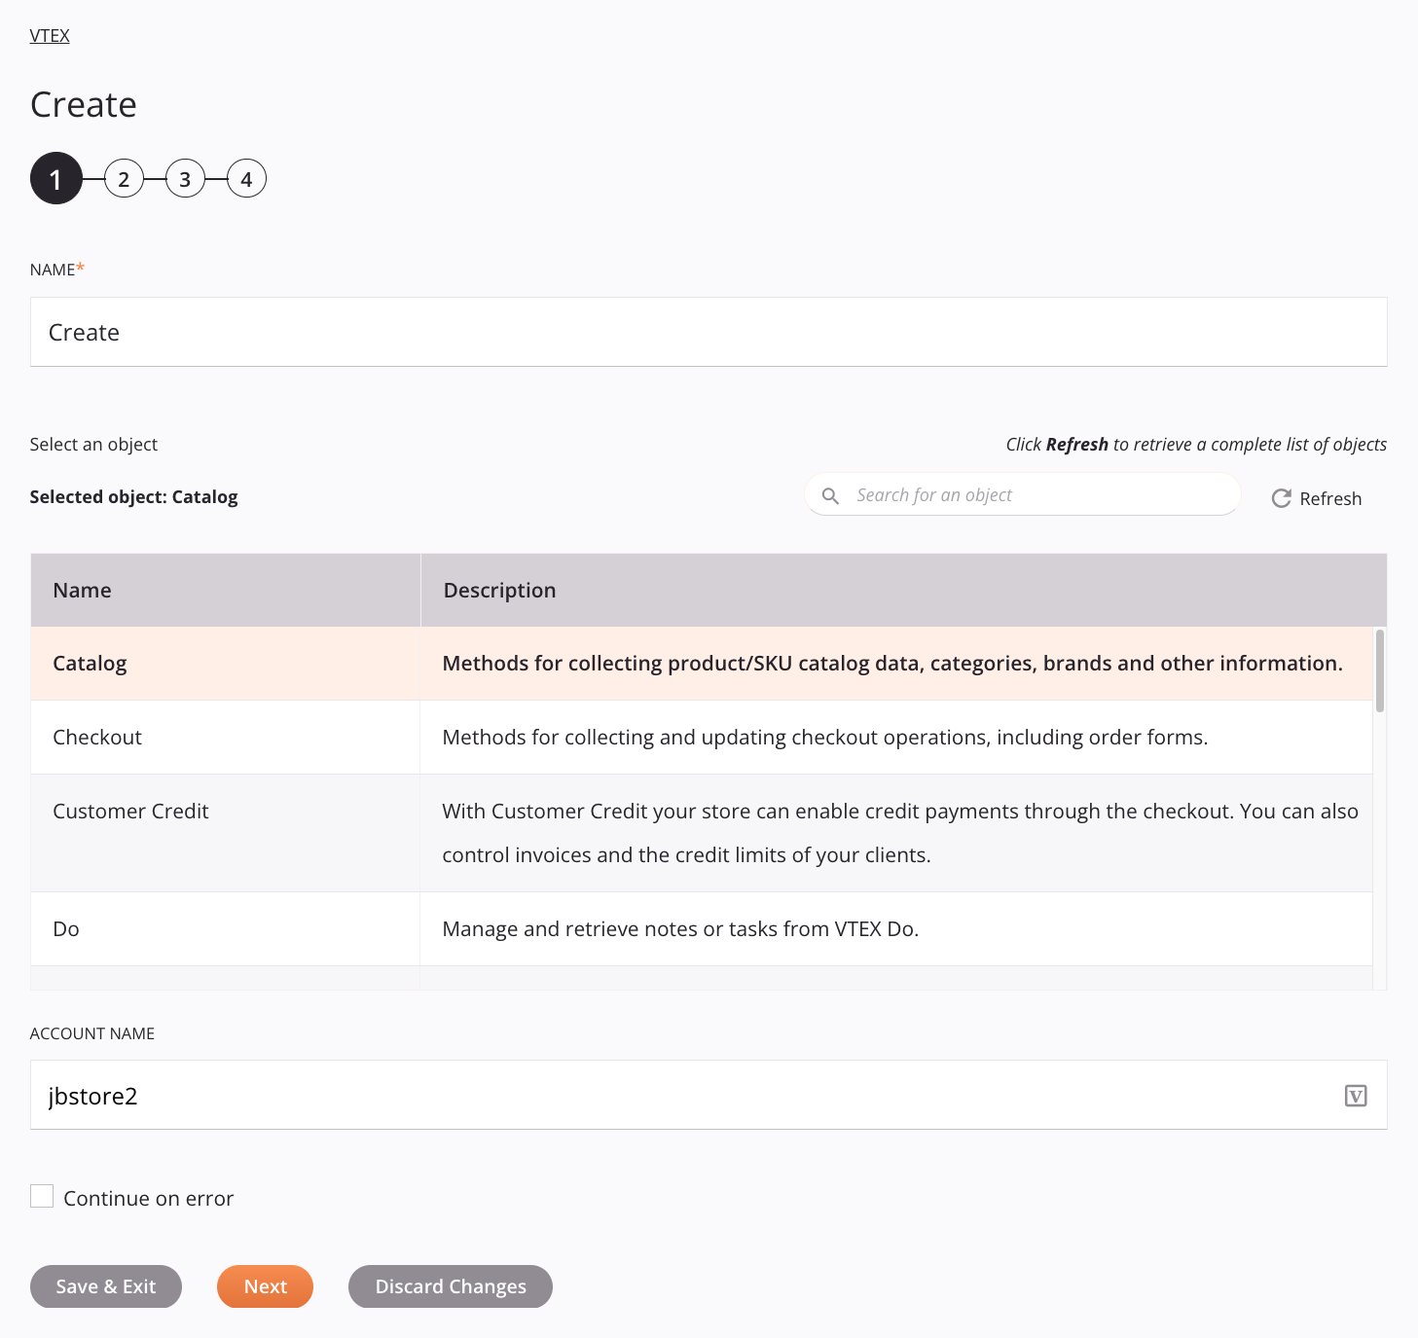Proceed with the Next button
1418x1338 pixels.
pyautogui.click(x=265, y=1286)
